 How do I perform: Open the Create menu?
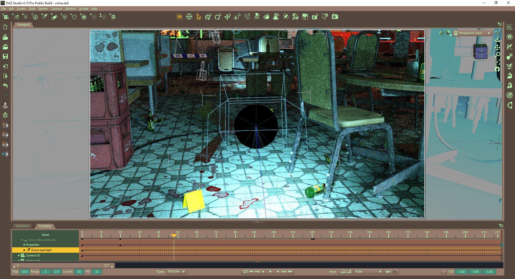point(21,9)
